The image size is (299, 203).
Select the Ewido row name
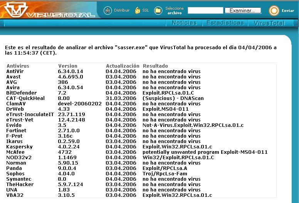[14, 125]
